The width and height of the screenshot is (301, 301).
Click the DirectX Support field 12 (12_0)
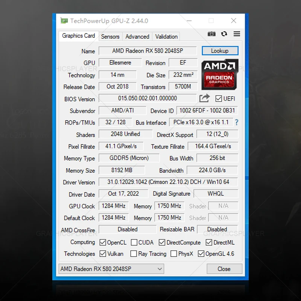217,134
